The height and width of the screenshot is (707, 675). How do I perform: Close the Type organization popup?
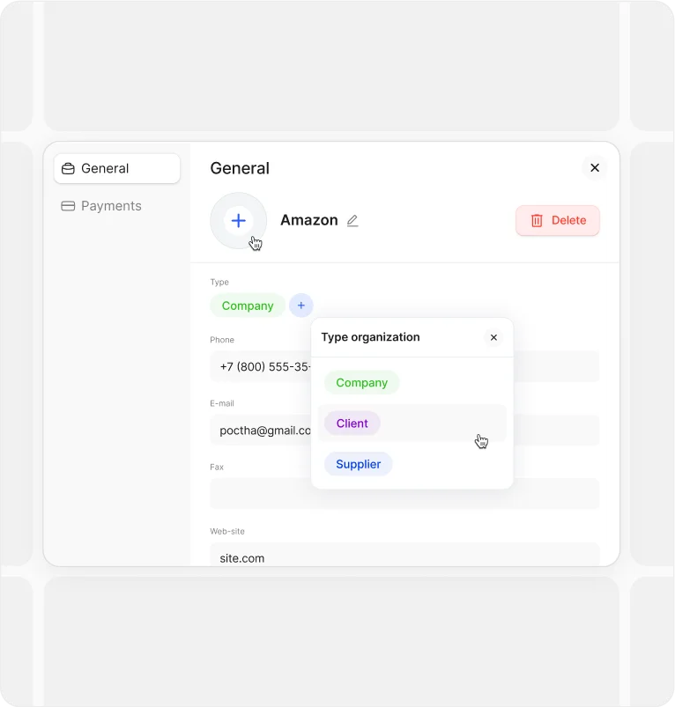(493, 337)
